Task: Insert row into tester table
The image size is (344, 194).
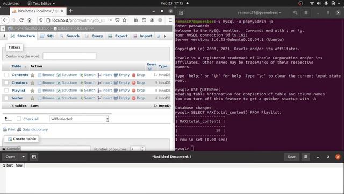Action: coord(105,98)
